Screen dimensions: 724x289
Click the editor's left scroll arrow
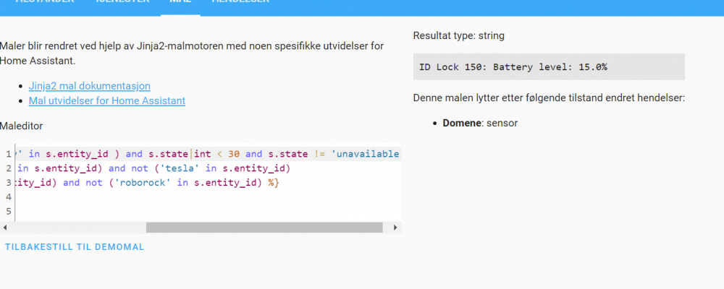(x=6, y=228)
